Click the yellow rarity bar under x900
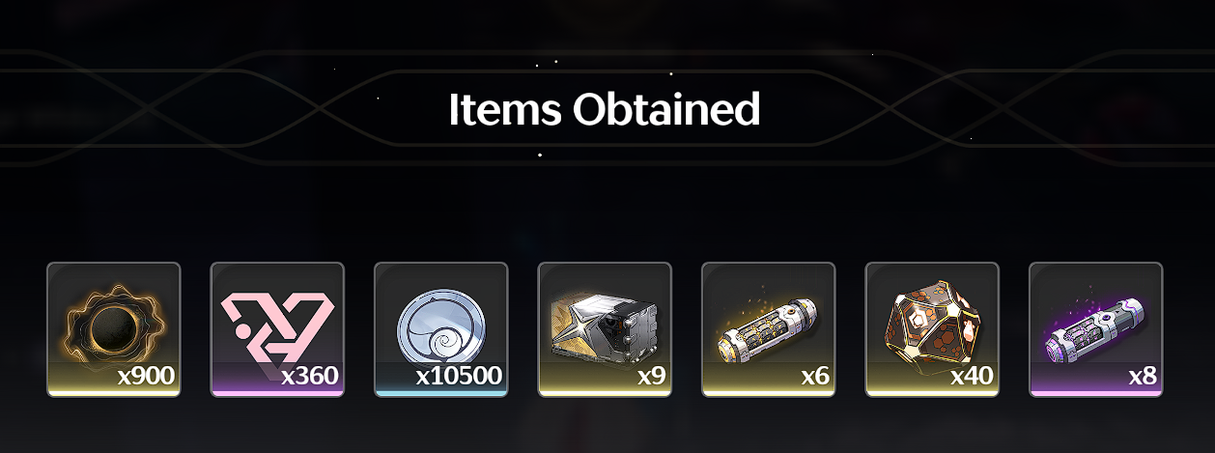1215x453 pixels. coord(114,393)
